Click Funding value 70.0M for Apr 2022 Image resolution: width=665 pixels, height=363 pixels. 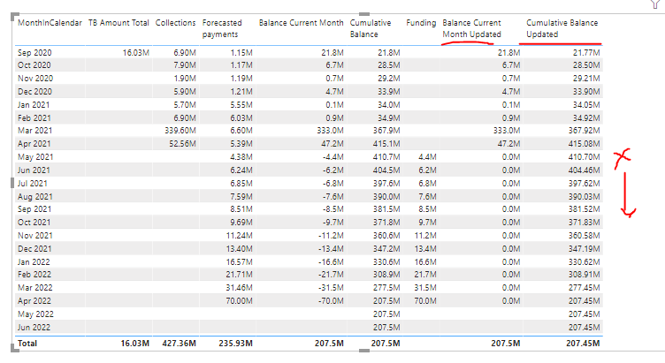(425, 301)
